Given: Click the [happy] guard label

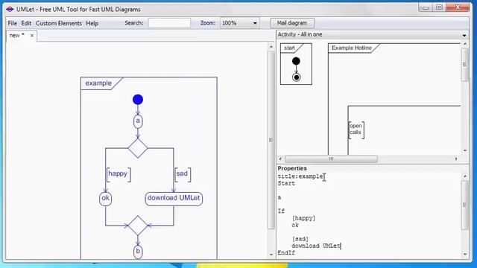Looking at the screenshot, I should tap(119, 174).
